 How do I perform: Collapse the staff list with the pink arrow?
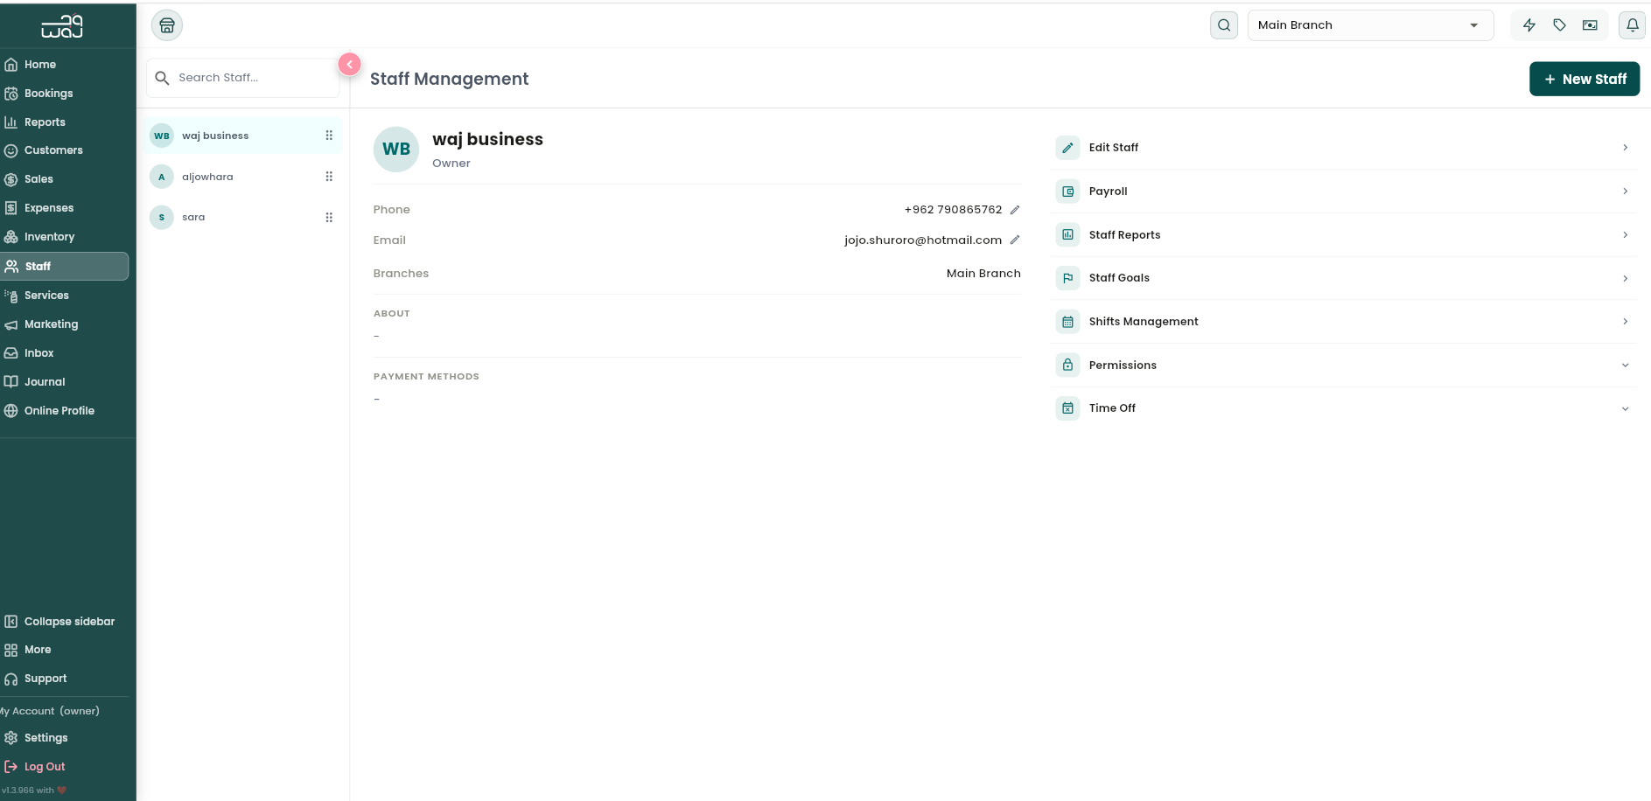pyautogui.click(x=349, y=64)
